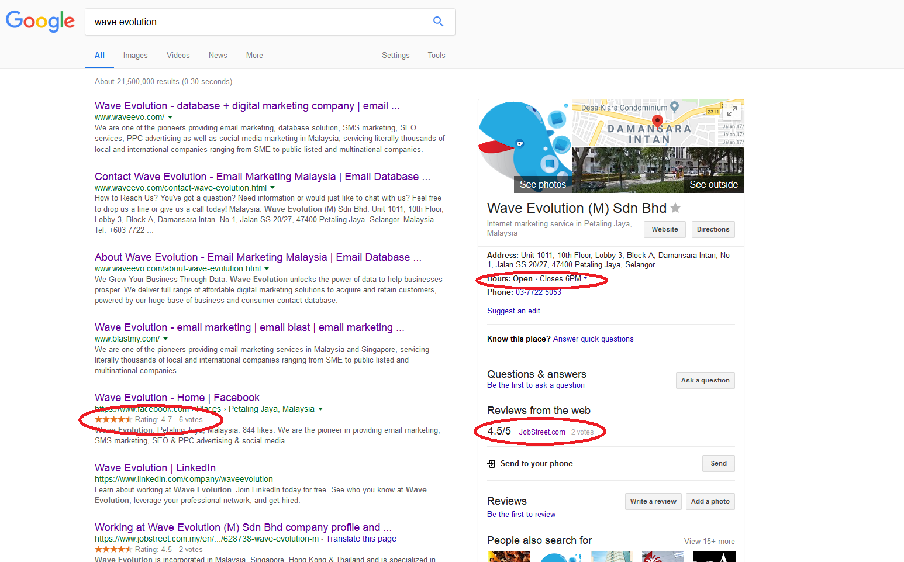Open the See outside street view image

tap(658, 170)
